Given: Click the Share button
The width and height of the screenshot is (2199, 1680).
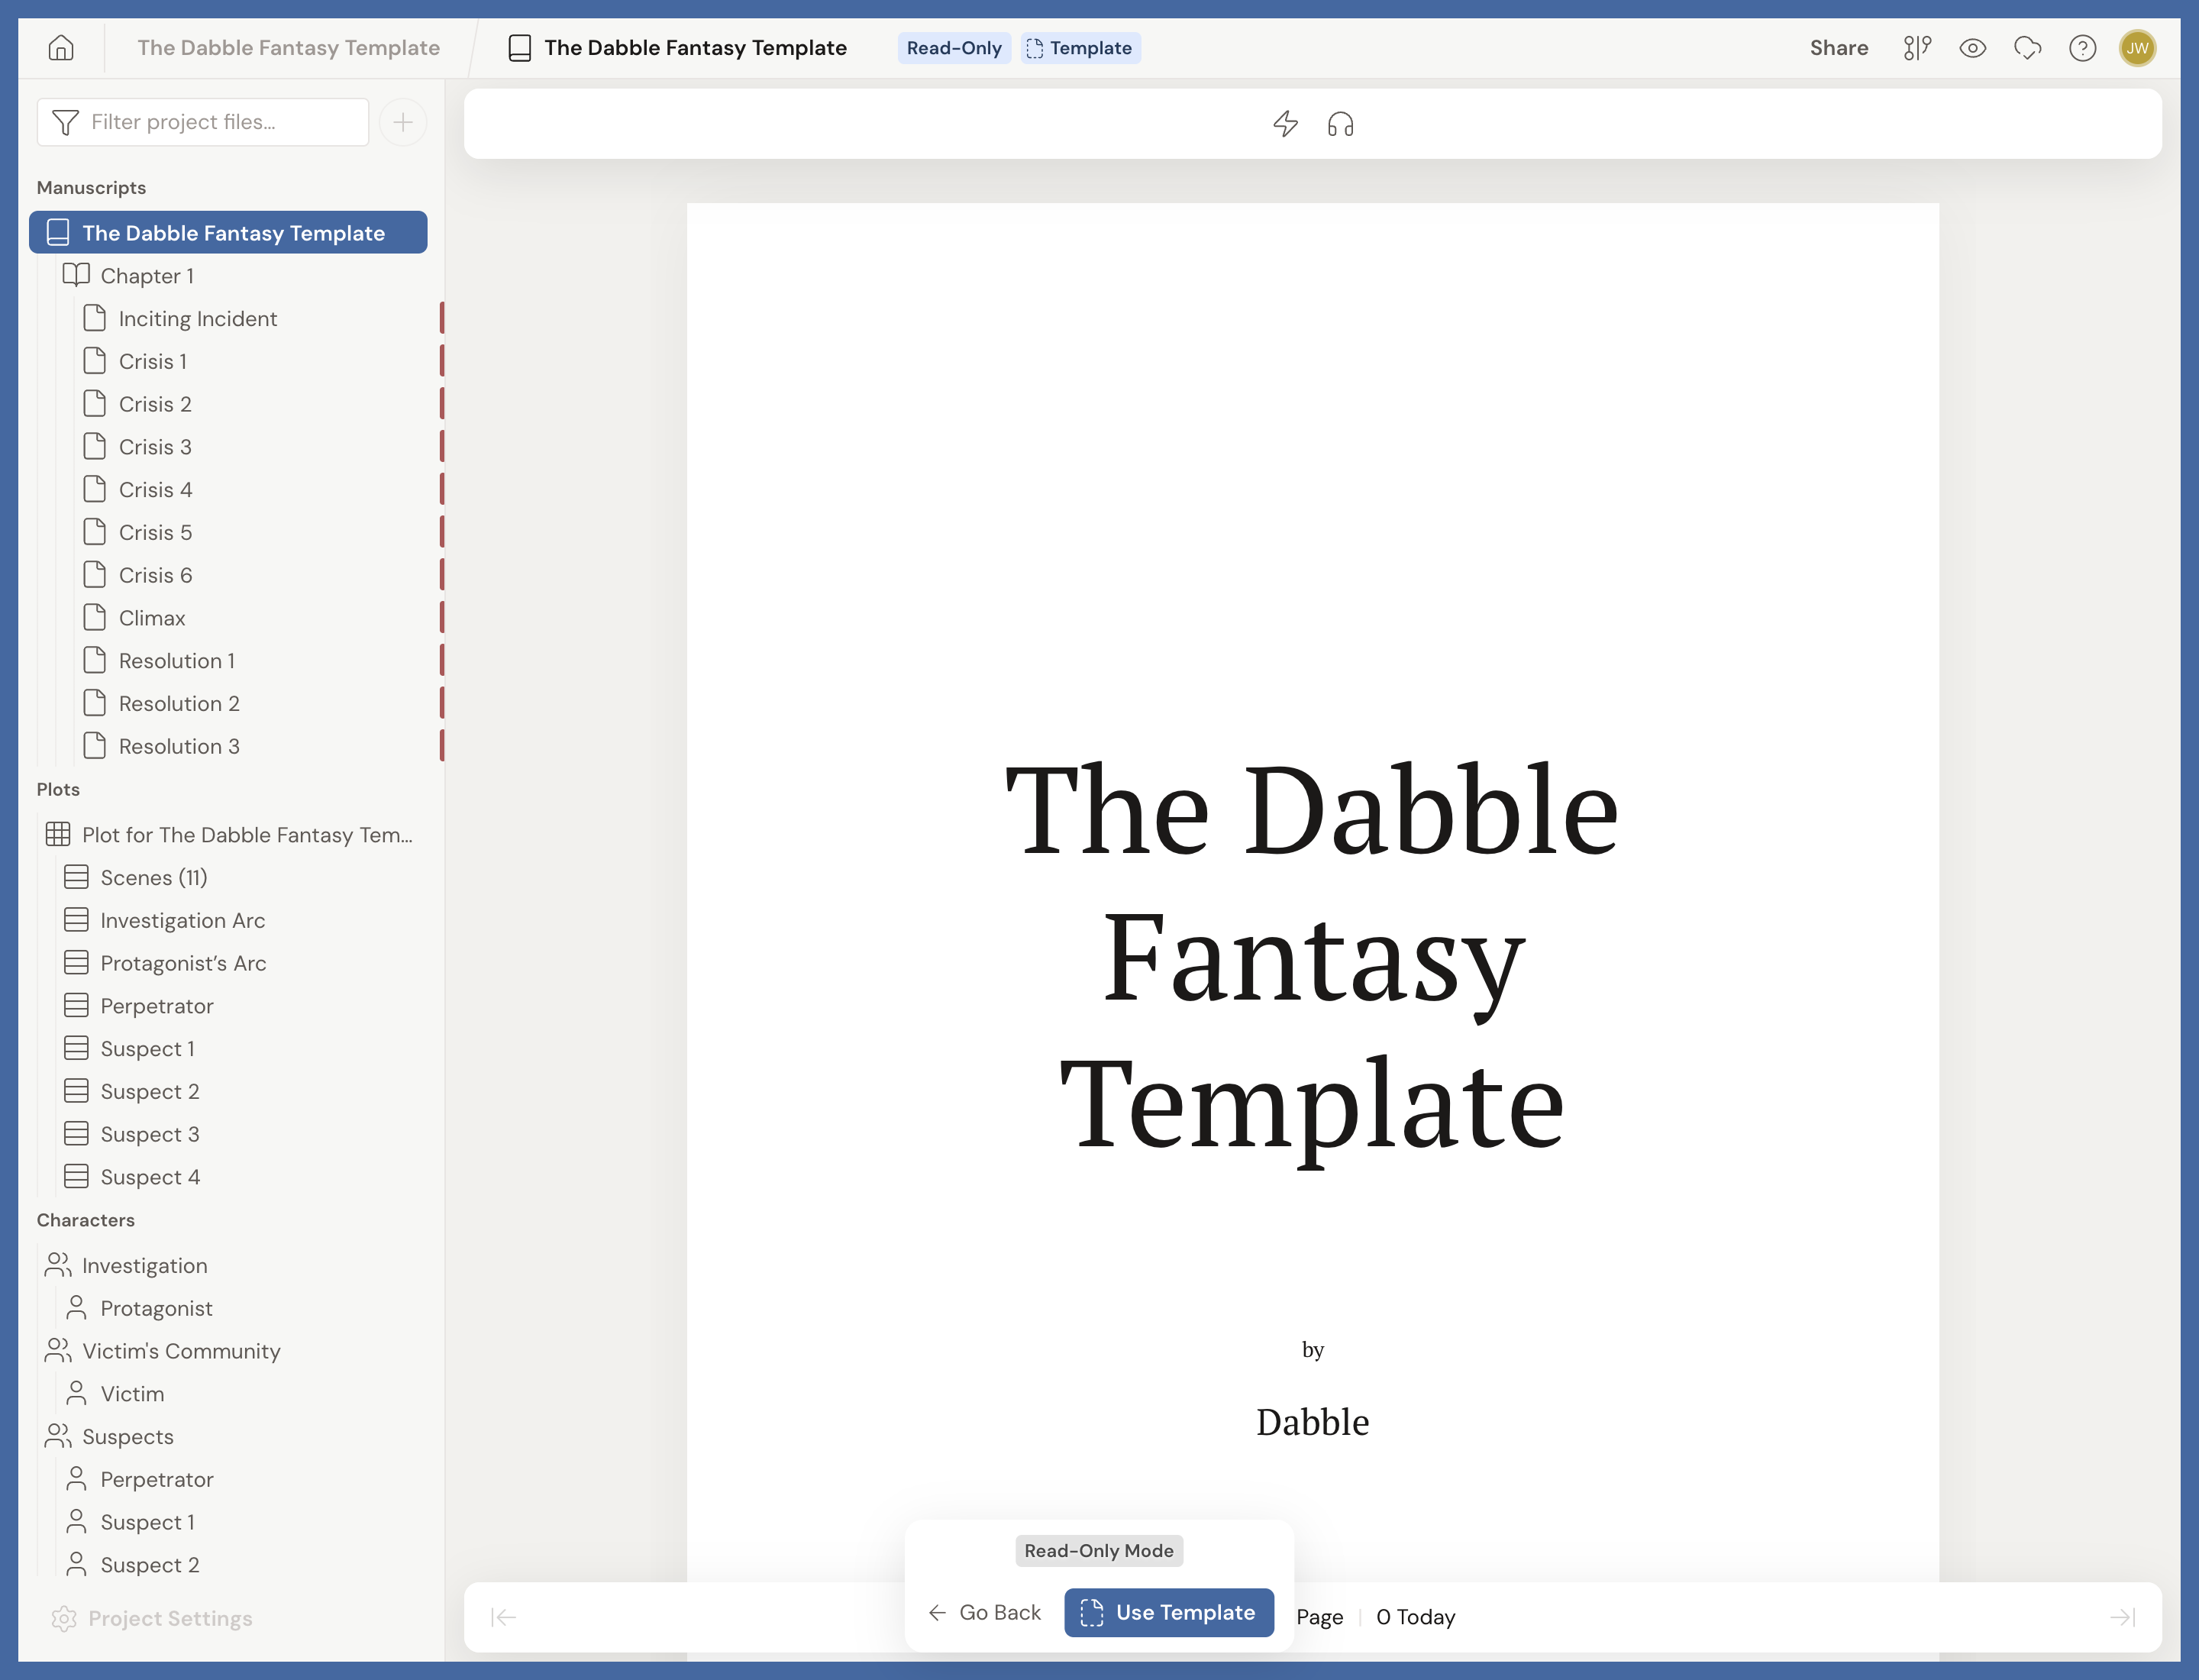Looking at the screenshot, I should pyautogui.click(x=1839, y=48).
